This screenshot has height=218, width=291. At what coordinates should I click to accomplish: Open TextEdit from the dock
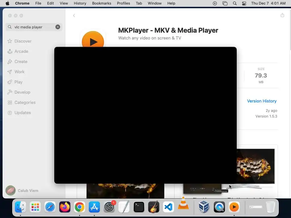[x=124, y=207]
